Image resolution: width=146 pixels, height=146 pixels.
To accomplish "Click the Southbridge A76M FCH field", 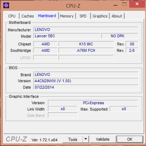I will coord(86,50).
